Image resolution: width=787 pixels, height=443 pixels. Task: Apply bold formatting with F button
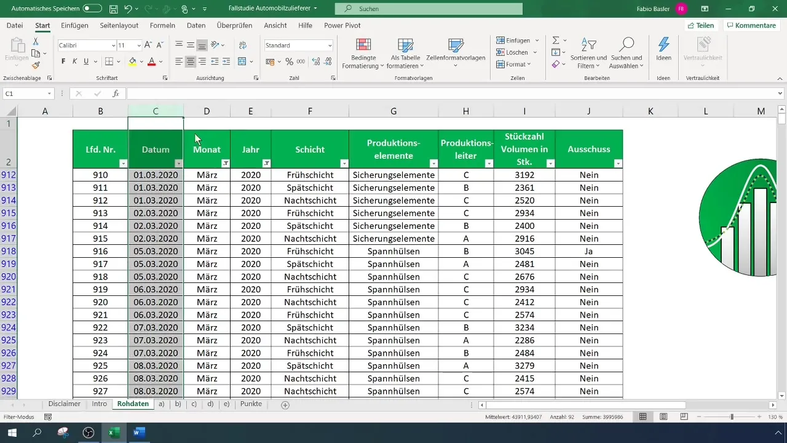63,62
